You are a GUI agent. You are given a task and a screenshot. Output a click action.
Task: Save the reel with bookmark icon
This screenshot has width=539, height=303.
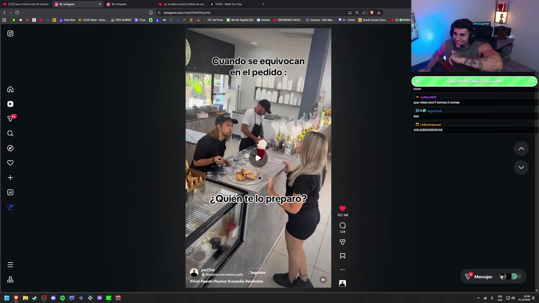click(342, 256)
